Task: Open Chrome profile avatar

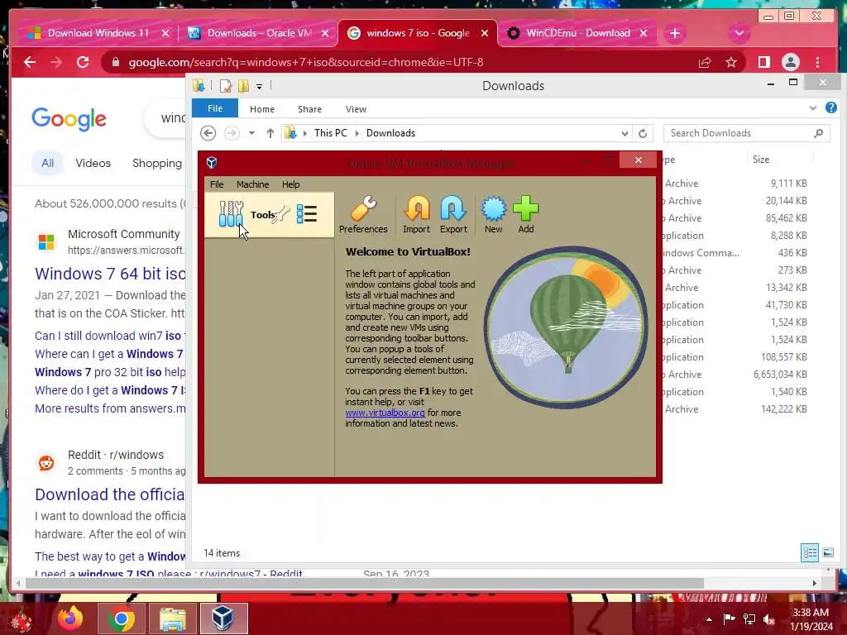Action: click(x=790, y=63)
